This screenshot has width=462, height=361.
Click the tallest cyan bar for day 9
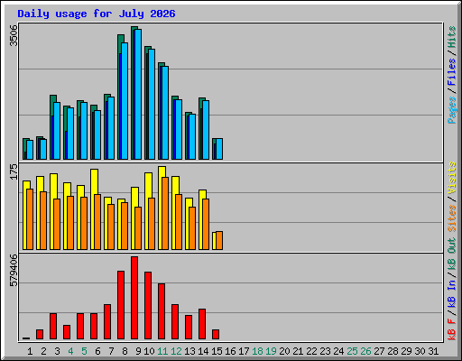click(138, 94)
